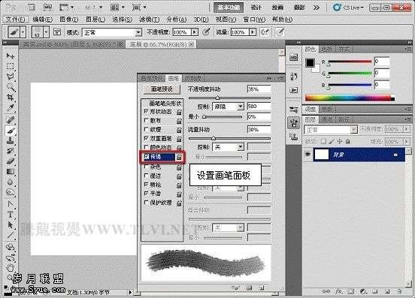Open opacity jitter 控制 dropdown

click(x=228, y=107)
